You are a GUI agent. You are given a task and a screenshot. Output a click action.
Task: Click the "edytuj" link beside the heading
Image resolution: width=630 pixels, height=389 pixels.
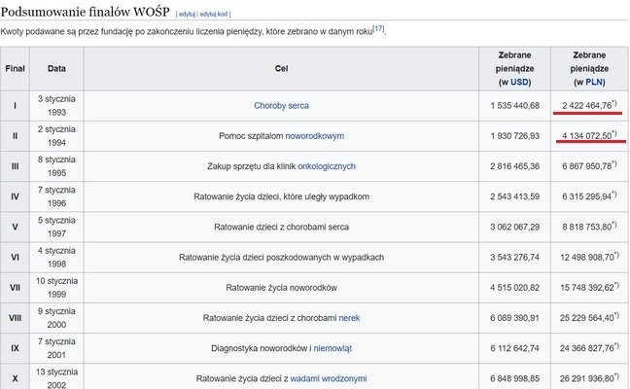pos(187,16)
